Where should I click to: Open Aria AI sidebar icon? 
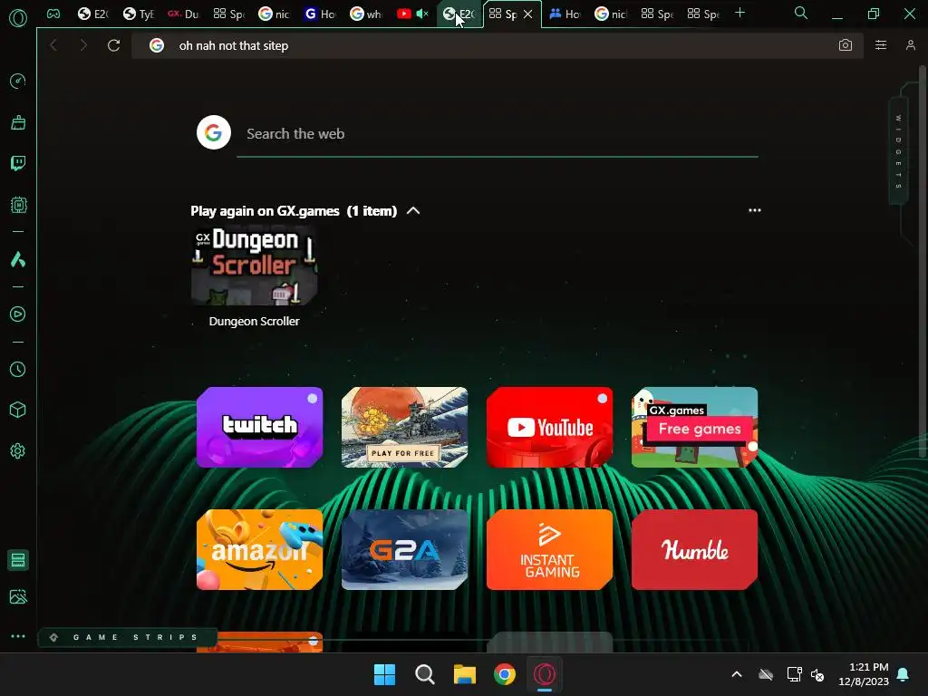coord(18,259)
